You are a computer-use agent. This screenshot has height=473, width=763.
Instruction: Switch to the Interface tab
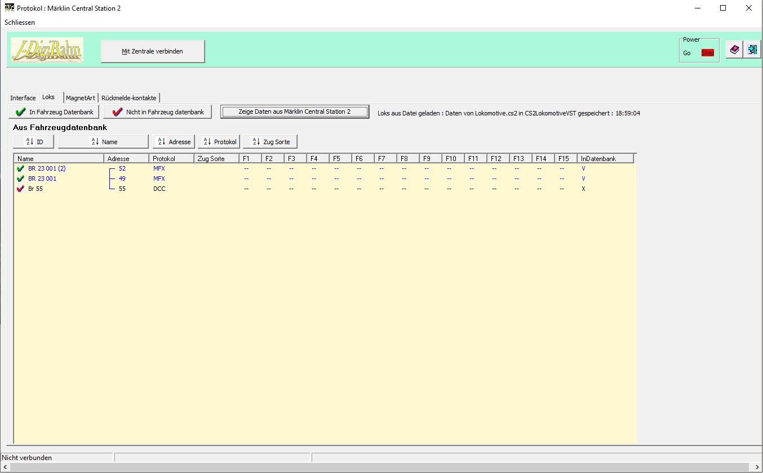click(23, 98)
